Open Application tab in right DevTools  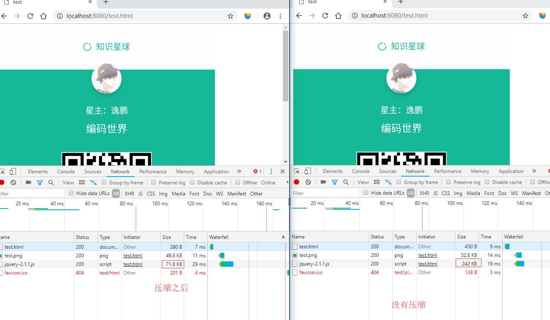click(x=511, y=171)
